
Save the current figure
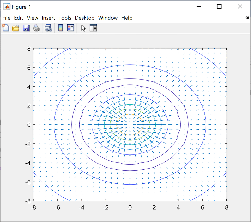coord(26,28)
